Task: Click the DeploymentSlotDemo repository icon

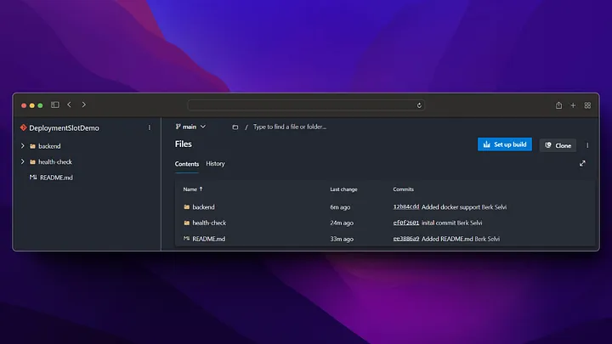Action: coord(24,127)
